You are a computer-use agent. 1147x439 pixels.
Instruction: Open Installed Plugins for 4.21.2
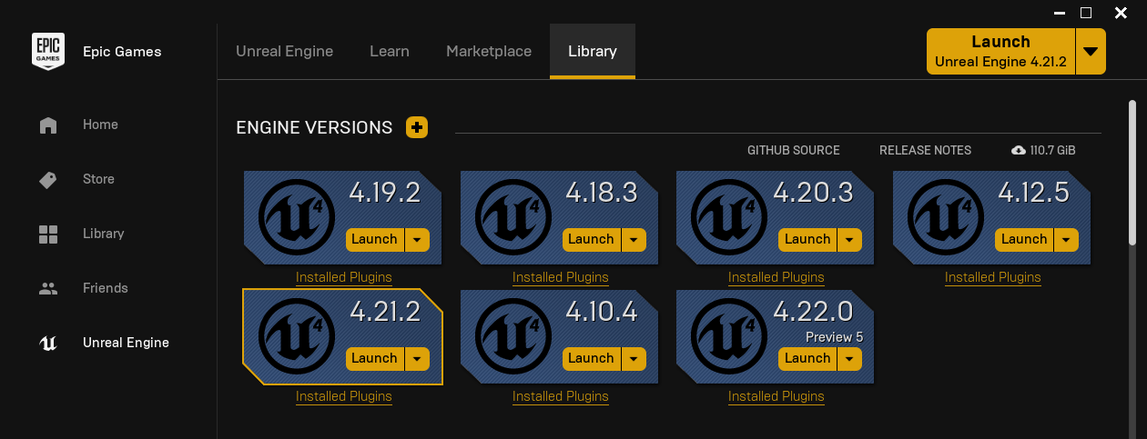pyautogui.click(x=344, y=396)
